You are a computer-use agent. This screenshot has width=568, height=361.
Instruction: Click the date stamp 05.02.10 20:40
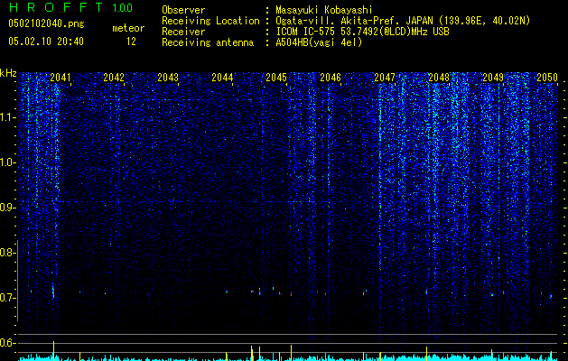(46, 42)
